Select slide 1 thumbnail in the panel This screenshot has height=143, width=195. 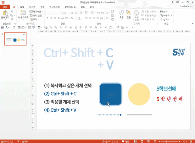[x=15, y=39]
